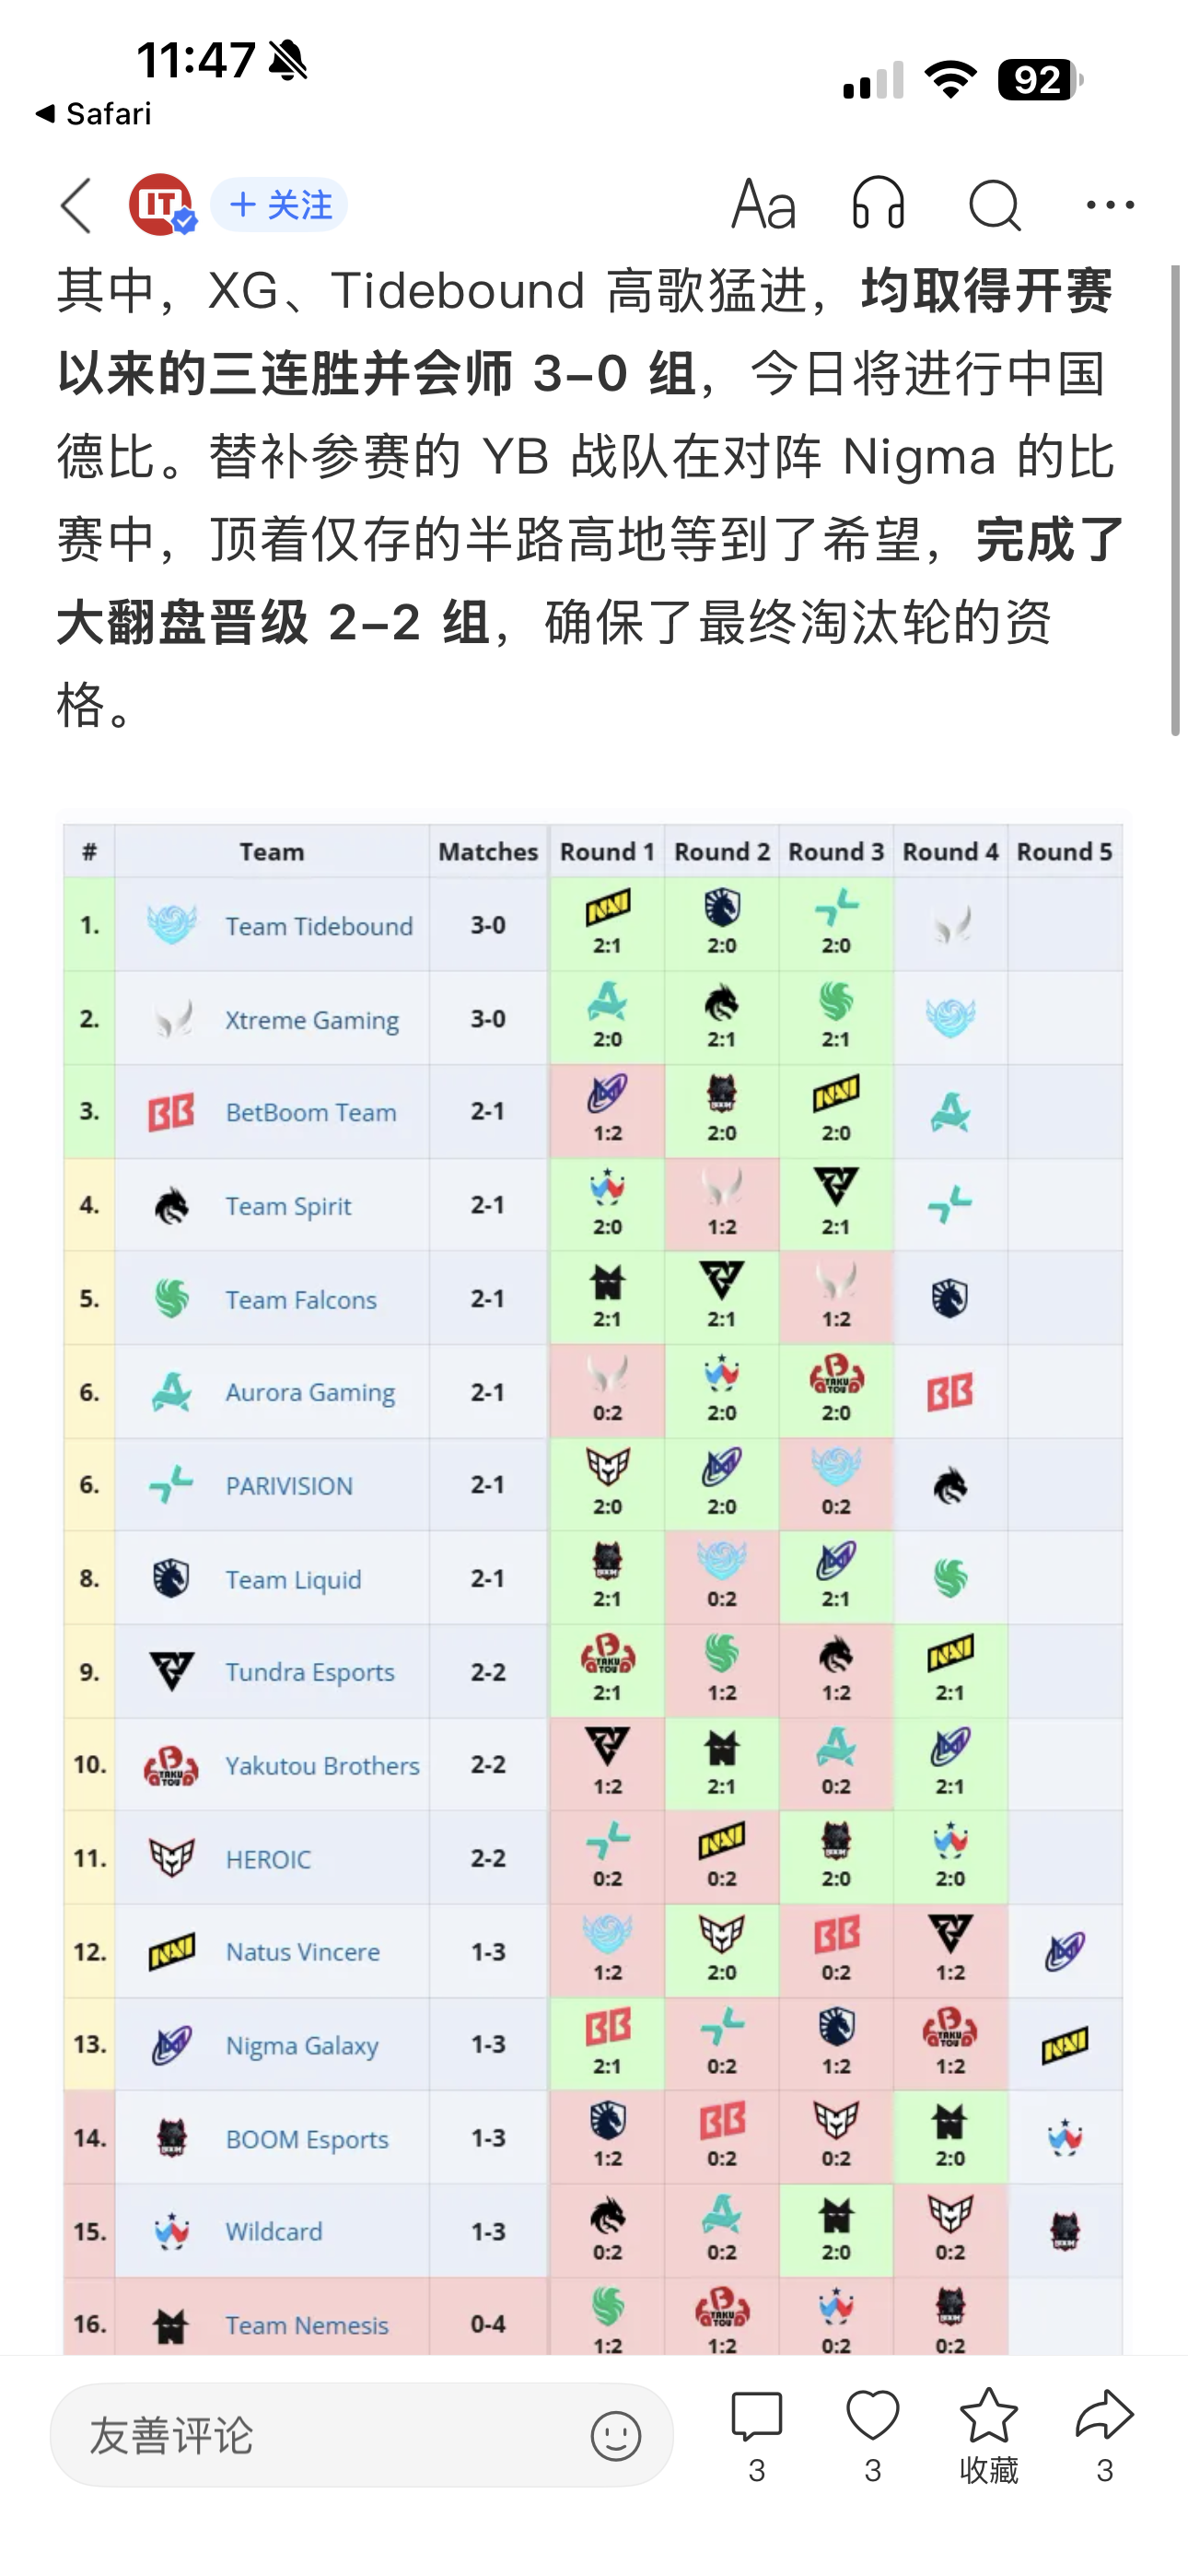Tap the Xtreme Gaming team name
1188x2576 pixels.
(x=312, y=1019)
